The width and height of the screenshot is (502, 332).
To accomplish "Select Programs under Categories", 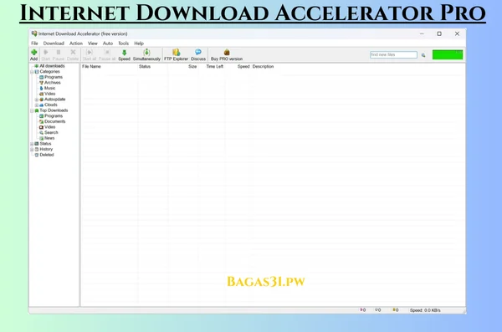I will click(x=54, y=77).
